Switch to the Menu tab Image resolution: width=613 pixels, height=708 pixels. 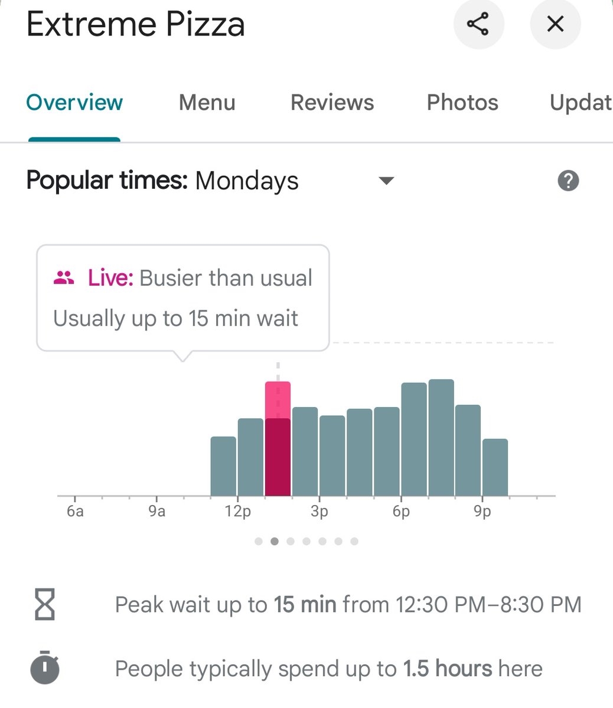tap(207, 103)
